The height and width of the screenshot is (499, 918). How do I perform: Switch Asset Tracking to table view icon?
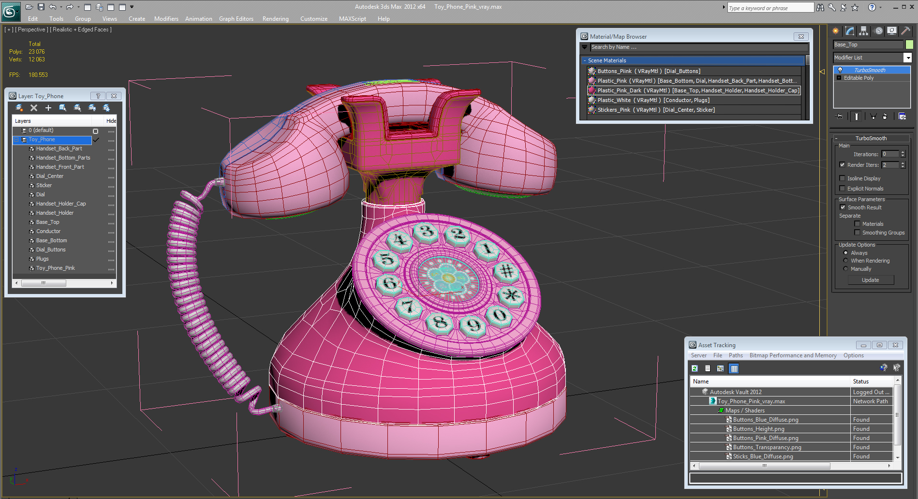pyautogui.click(x=734, y=368)
